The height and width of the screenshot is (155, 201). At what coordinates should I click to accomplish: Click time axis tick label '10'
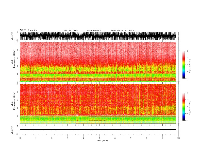tap(178, 138)
